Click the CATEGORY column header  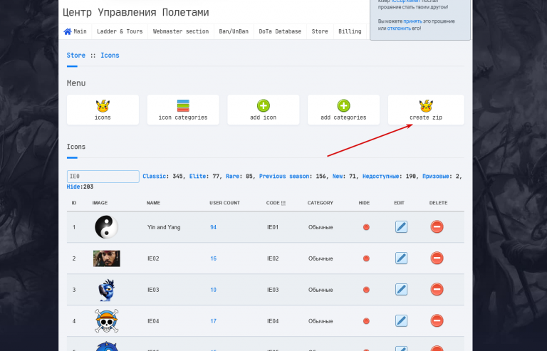coord(321,203)
